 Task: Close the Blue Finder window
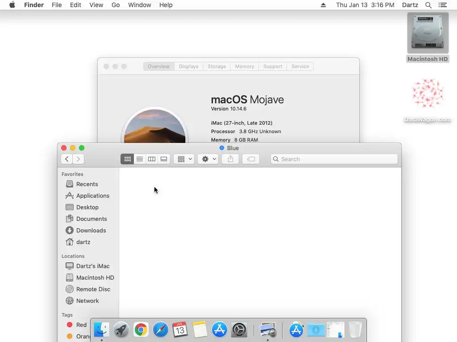pos(64,148)
